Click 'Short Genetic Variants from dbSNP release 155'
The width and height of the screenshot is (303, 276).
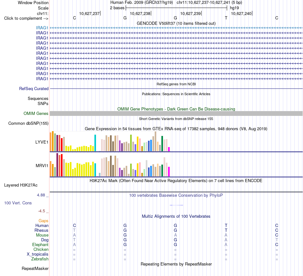pos(176,119)
